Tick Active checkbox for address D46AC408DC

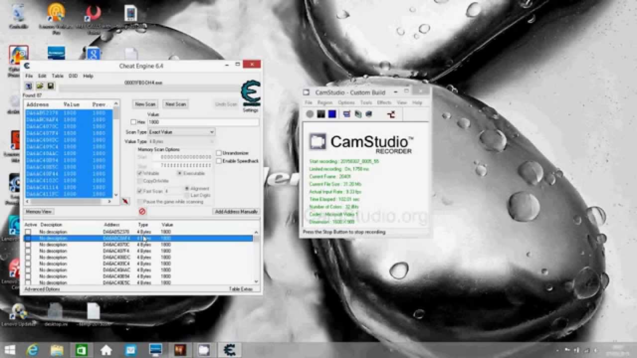tap(28, 258)
